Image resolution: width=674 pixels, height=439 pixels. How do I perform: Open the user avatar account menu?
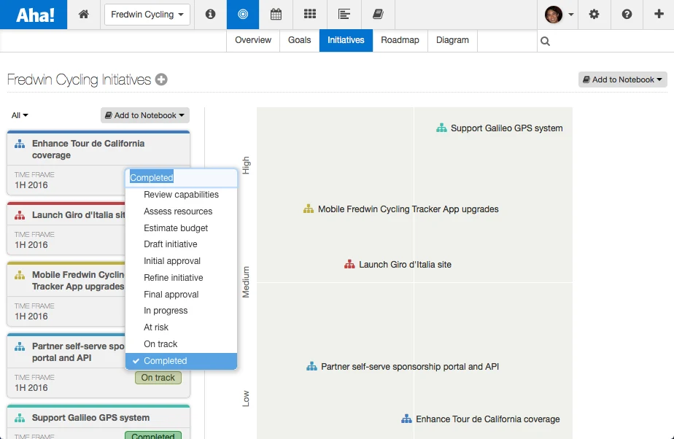(x=559, y=15)
